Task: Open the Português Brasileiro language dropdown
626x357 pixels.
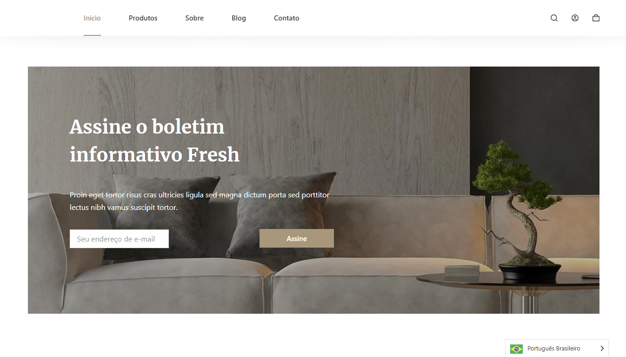Action: [557, 349]
